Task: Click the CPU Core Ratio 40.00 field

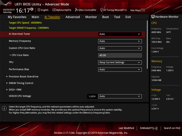Action: point(120,55)
